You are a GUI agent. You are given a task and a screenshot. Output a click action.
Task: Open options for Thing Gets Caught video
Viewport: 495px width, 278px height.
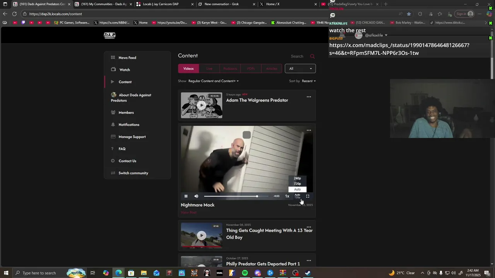[x=309, y=227]
